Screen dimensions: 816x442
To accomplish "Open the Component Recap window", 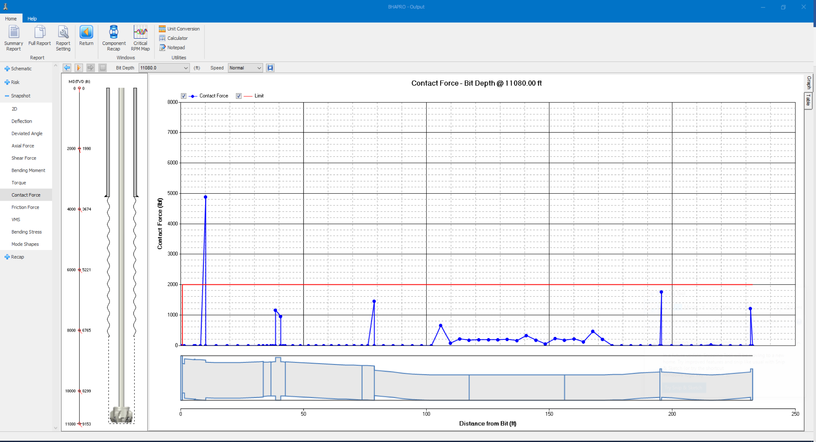I will pyautogui.click(x=114, y=38).
